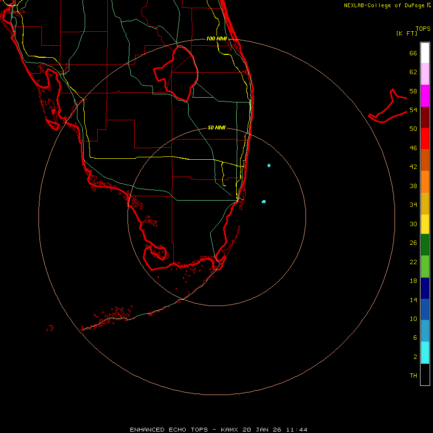Click the dark green swatch at 26
This screenshot has width=433, height=433.
[x=425, y=245]
